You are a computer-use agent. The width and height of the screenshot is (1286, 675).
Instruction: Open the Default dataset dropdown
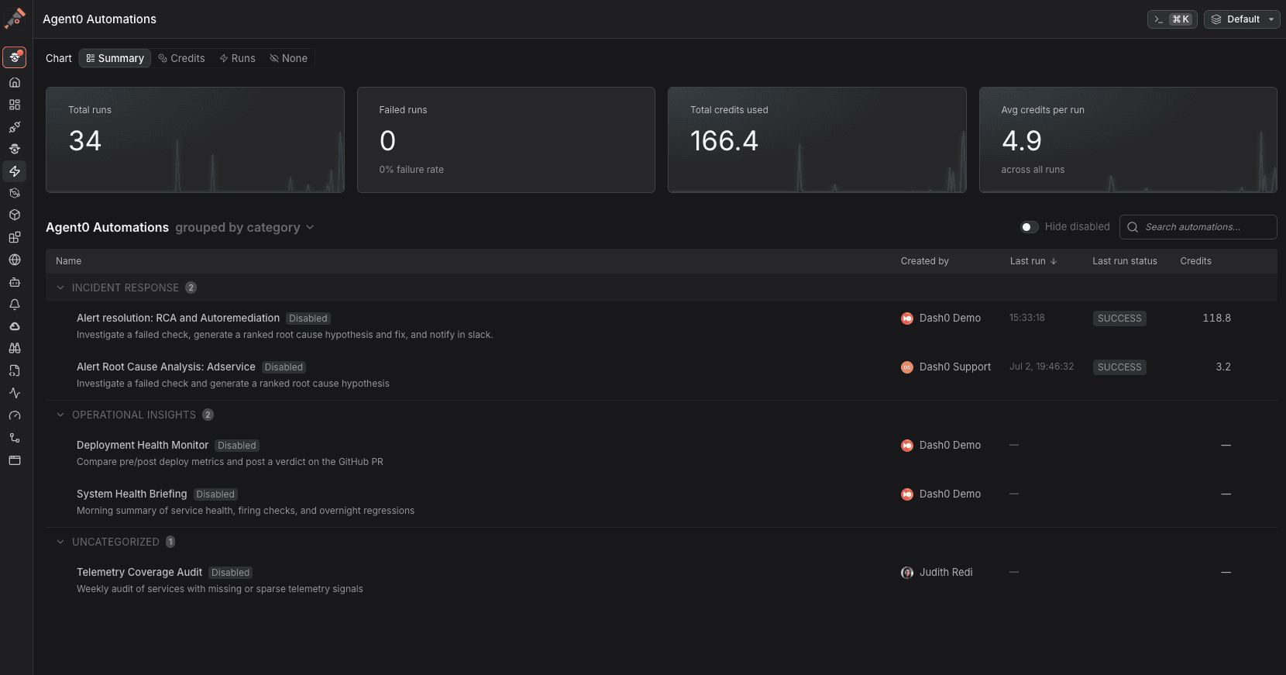(1242, 19)
